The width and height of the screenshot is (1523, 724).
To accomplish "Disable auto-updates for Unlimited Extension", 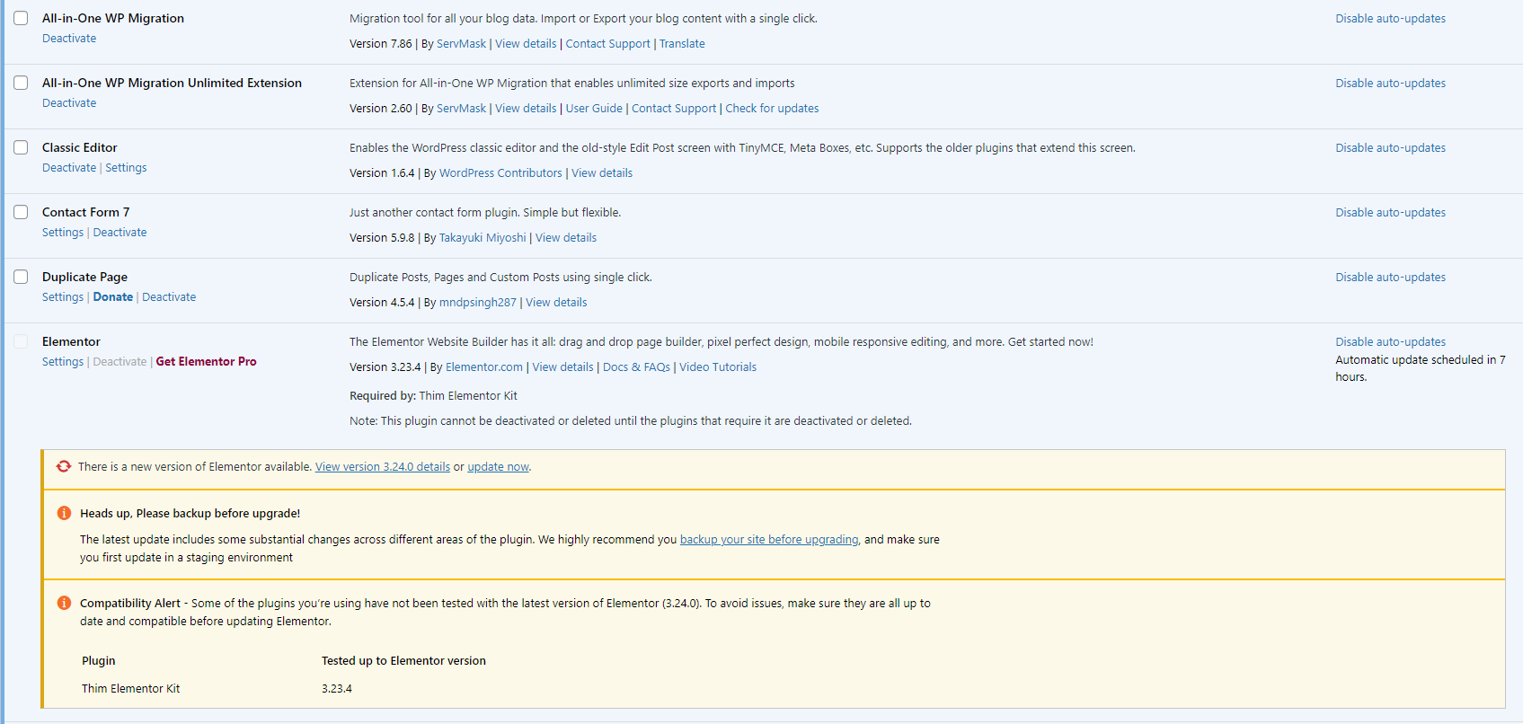I will point(1390,84).
